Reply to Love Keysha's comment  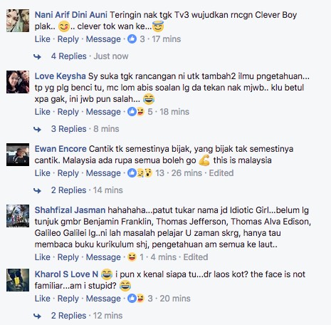click(x=68, y=112)
